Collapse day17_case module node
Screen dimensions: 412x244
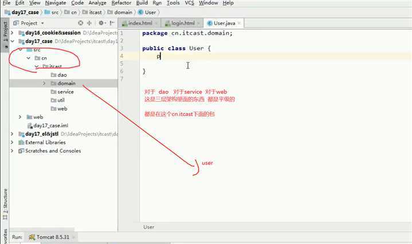[12, 41]
